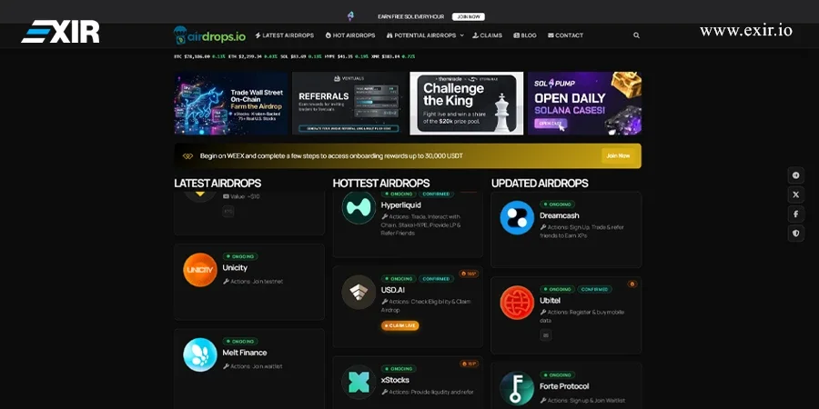The width and height of the screenshot is (819, 409).
Task: Open Trade Wall Street On-Chain ad banner
Action: [231, 104]
